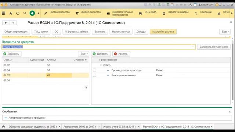The height and width of the screenshot is (132, 235).
Task: Select the Настройки расчета tab
Action: pos(163,32)
